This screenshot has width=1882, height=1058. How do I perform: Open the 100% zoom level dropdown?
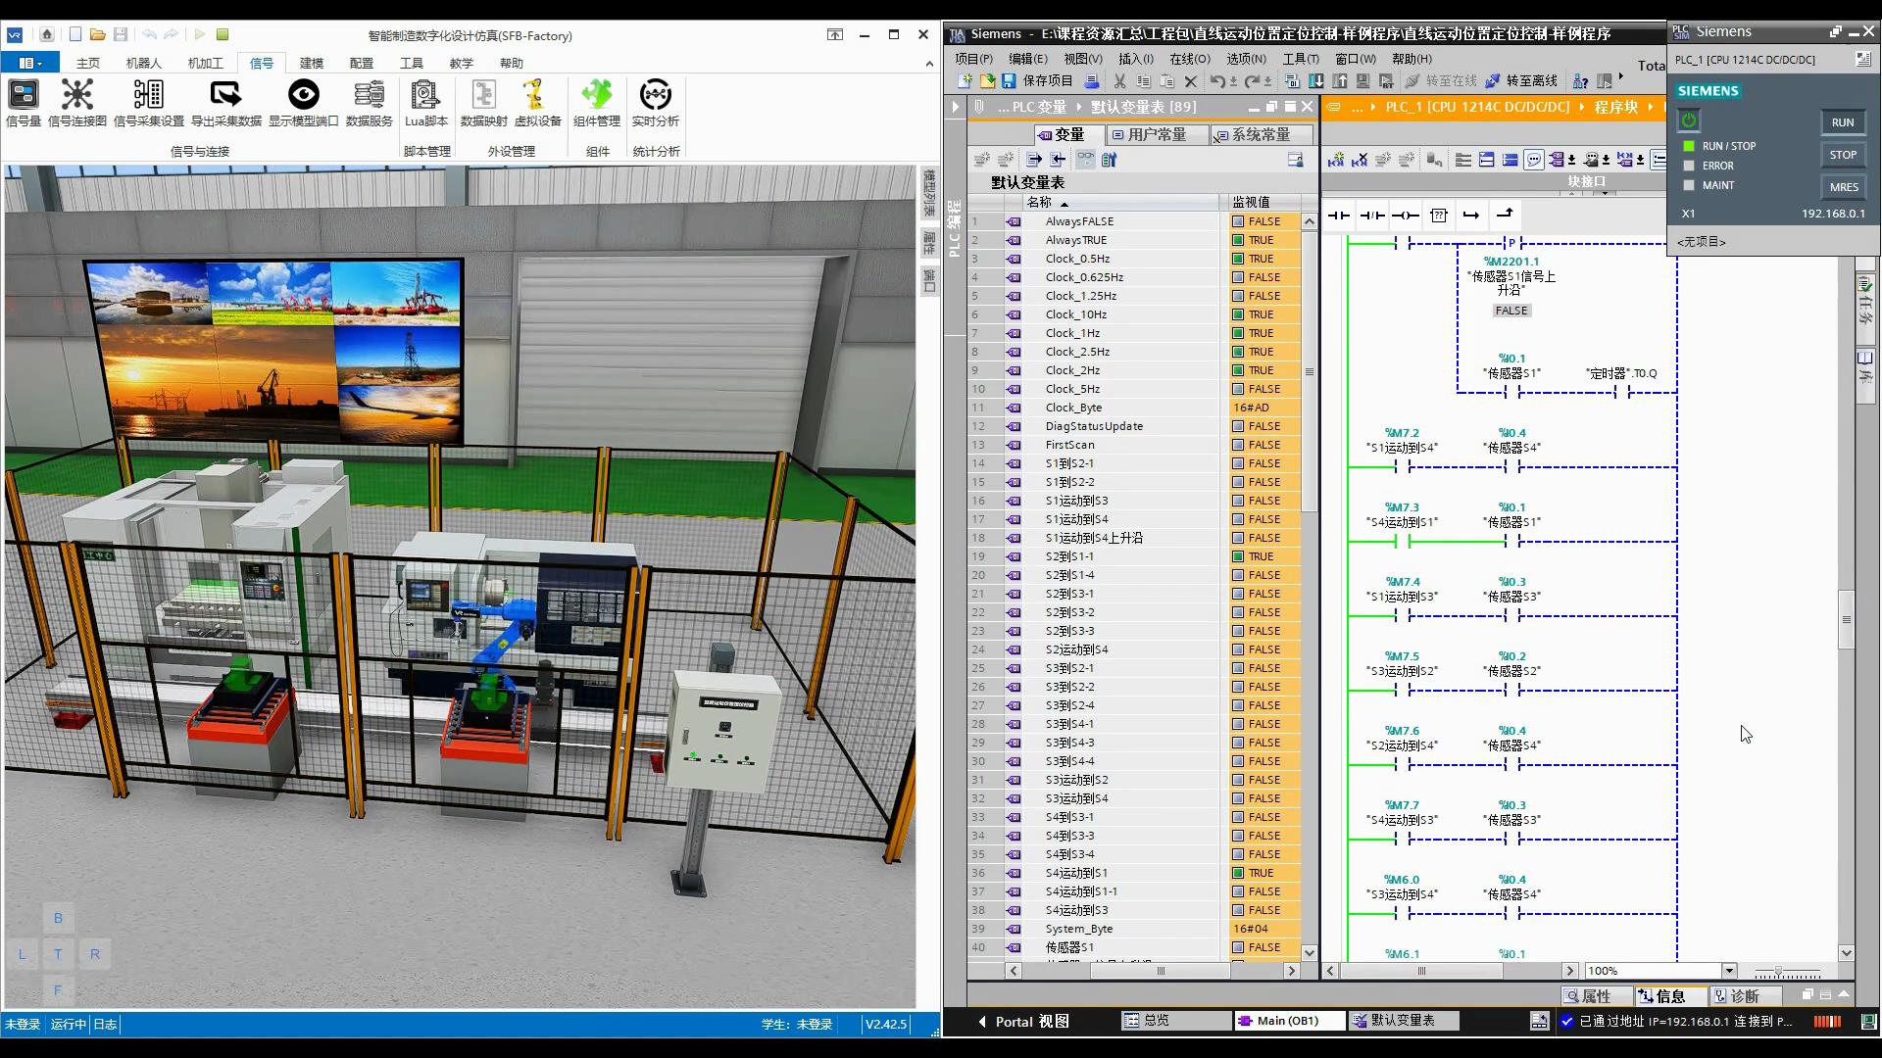click(1729, 971)
